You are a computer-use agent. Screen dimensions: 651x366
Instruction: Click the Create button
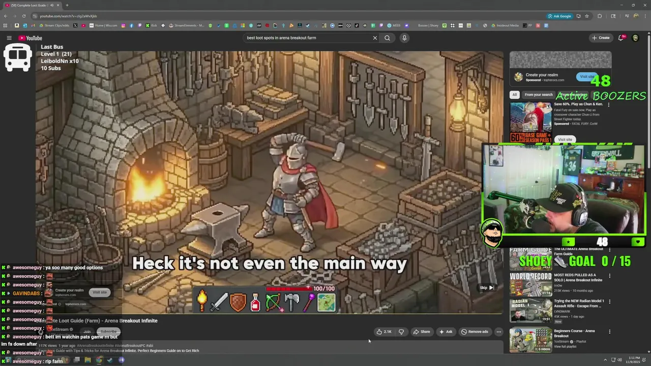pos(601,38)
